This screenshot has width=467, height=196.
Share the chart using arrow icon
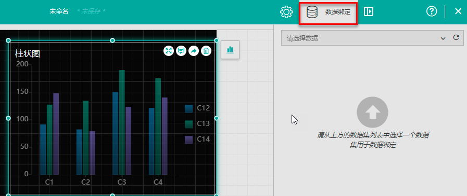(194, 51)
